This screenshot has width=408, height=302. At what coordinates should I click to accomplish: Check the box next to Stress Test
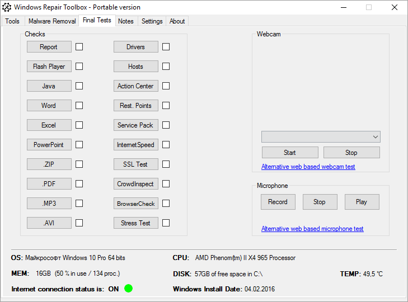(x=166, y=223)
